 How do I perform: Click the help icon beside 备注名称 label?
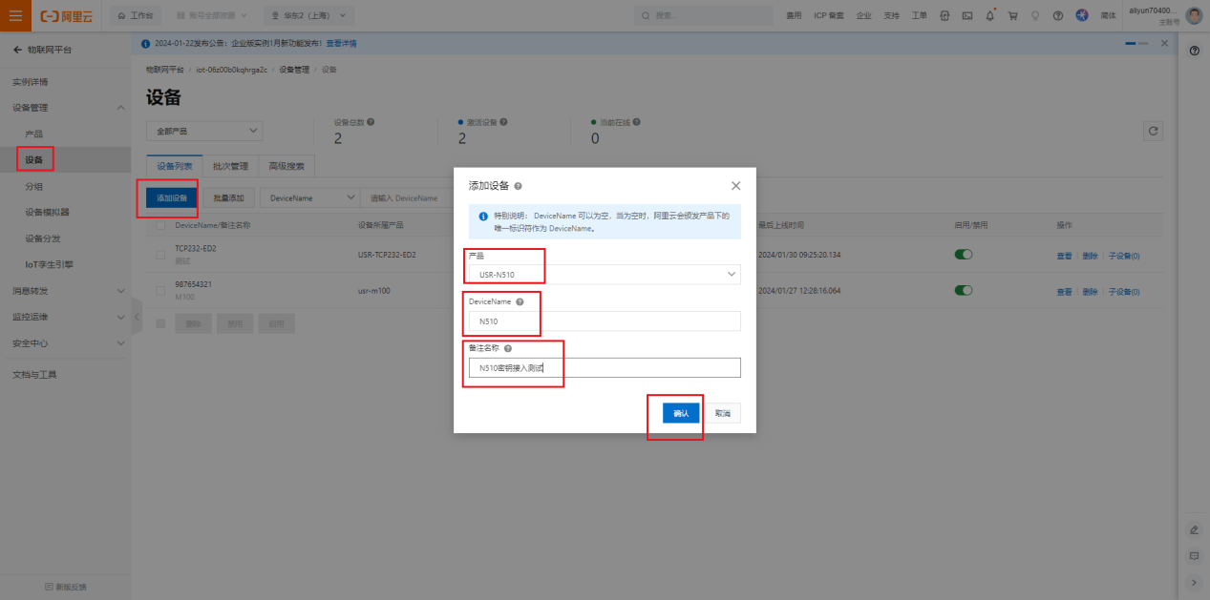[x=508, y=348]
